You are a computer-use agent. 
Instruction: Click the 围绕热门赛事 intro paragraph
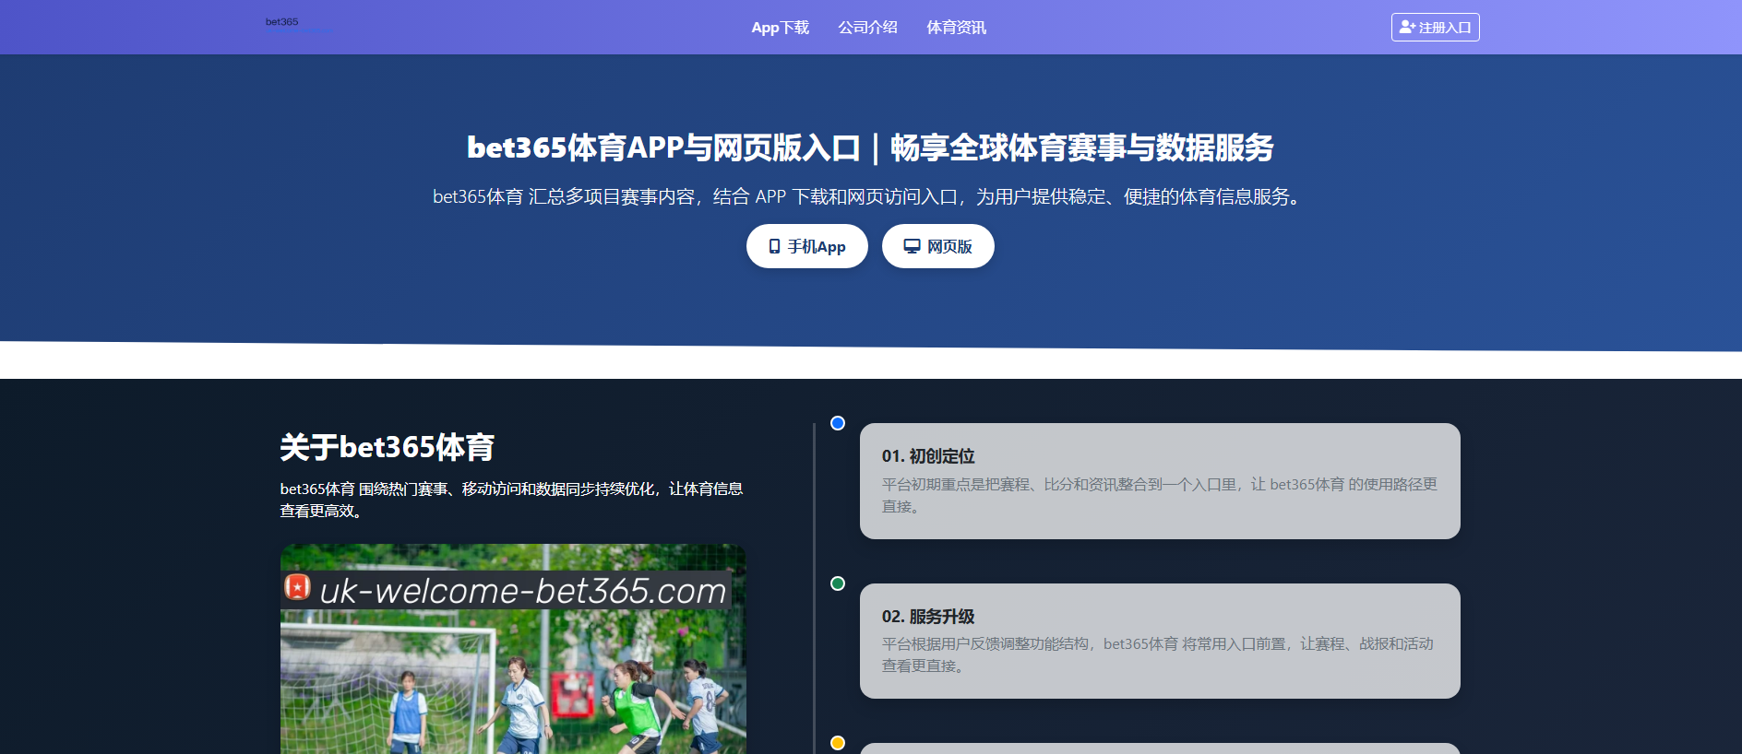coord(512,500)
